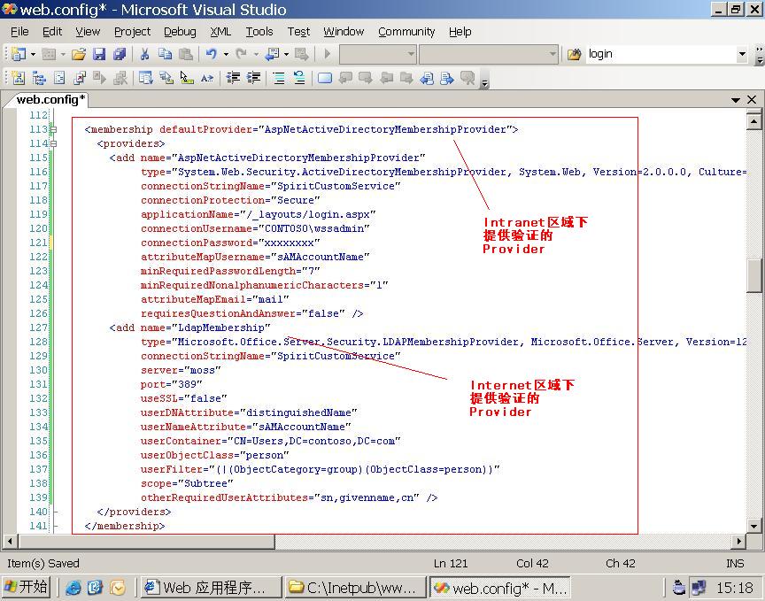765x601 pixels.
Task: Click the Find in Files icon beside the login box
Action: (x=574, y=54)
